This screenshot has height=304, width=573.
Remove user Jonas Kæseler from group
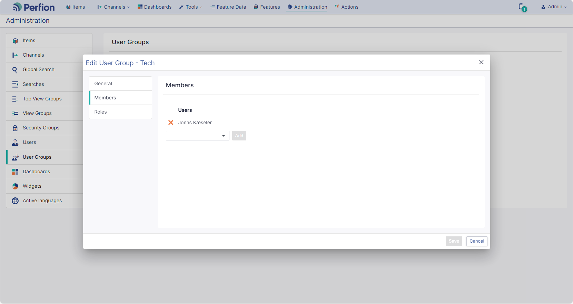pyautogui.click(x=171, y=122)
